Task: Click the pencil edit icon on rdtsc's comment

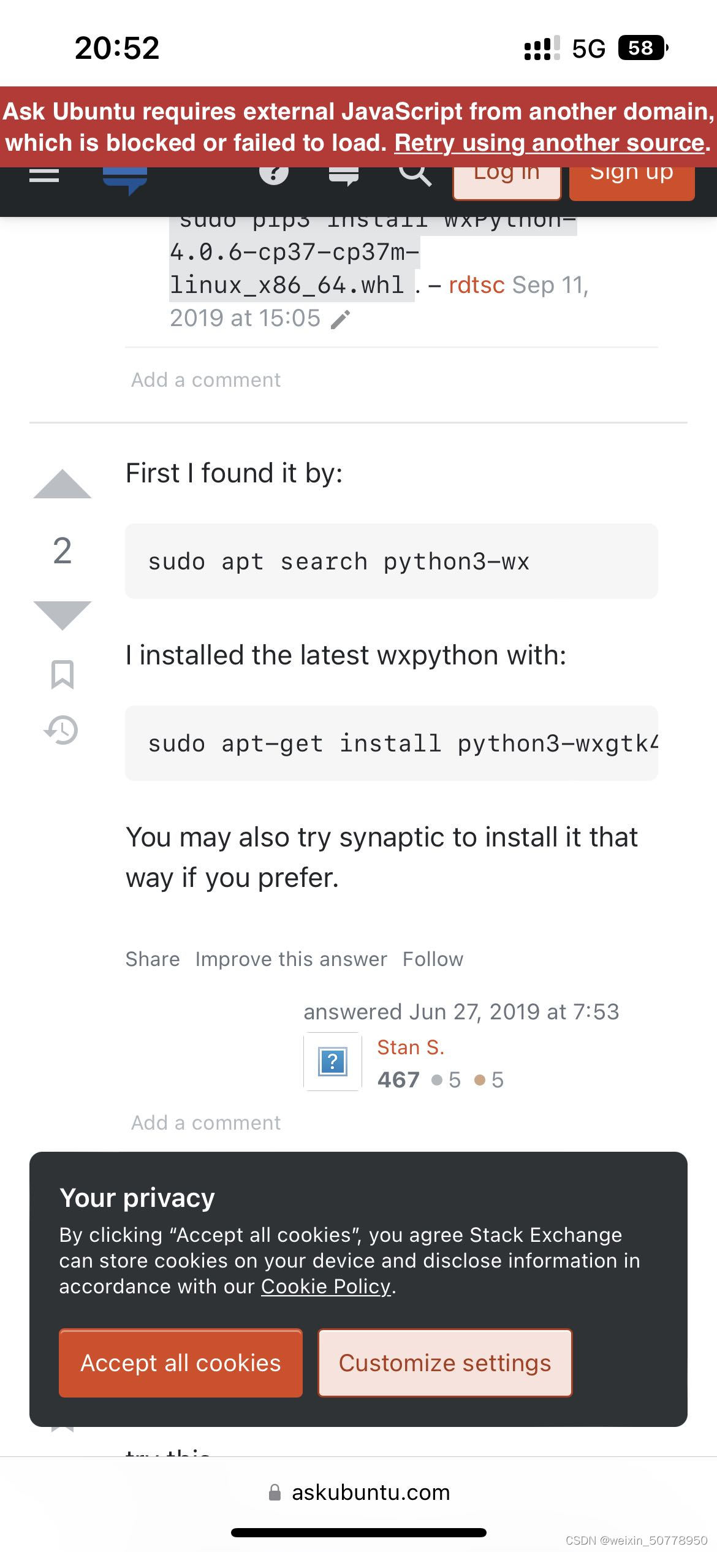Action: [342, 318]
